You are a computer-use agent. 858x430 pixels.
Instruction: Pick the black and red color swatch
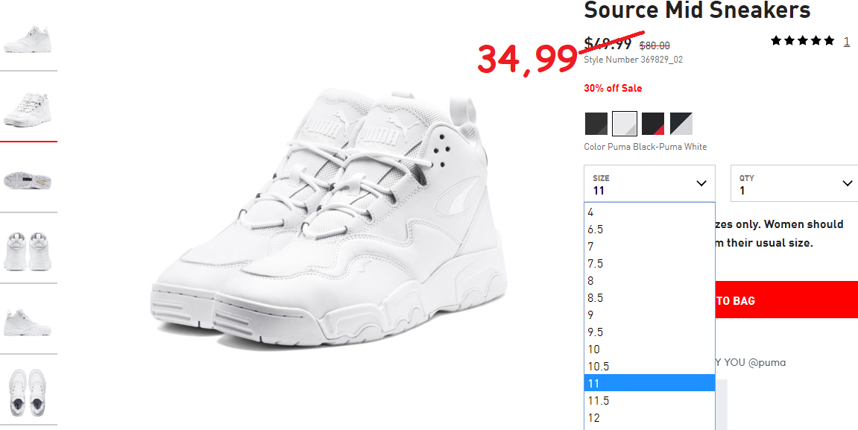point(653,124)
